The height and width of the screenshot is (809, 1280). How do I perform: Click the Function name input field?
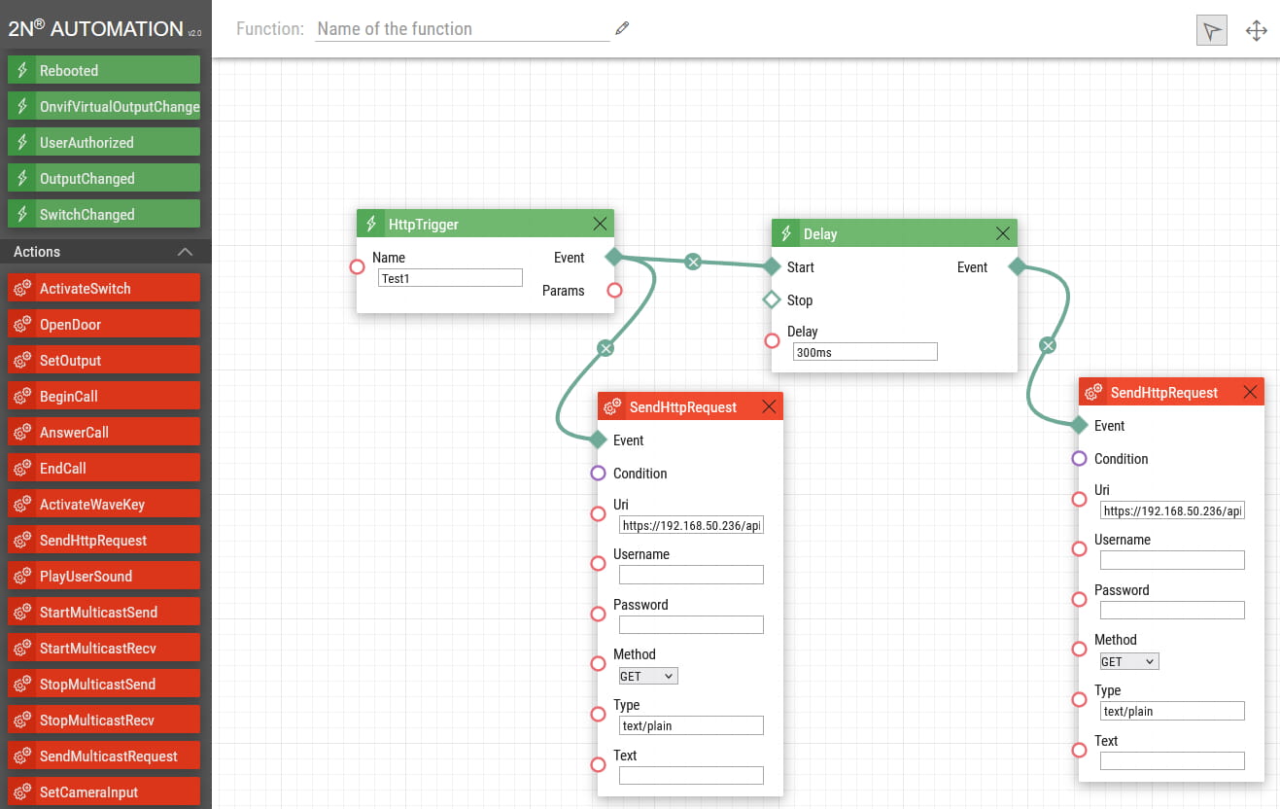[x=463, y=29]
